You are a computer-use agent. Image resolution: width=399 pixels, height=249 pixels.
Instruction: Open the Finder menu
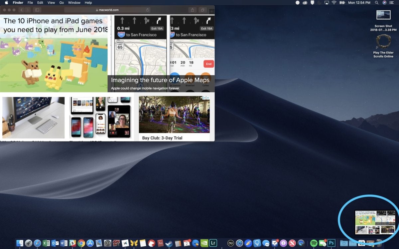(18, 3)
